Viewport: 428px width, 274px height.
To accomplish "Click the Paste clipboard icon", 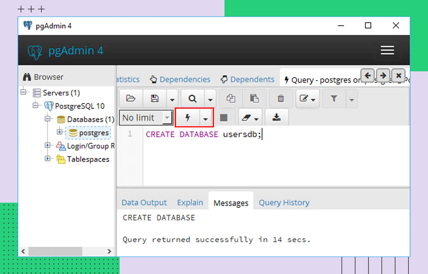I will (x=254, y=99).
